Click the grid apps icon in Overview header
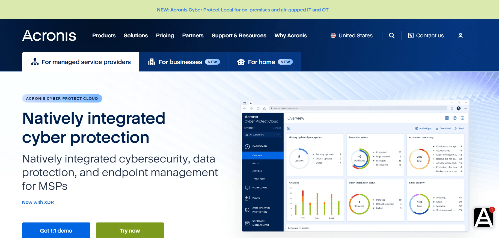 (x=447, y=118)
